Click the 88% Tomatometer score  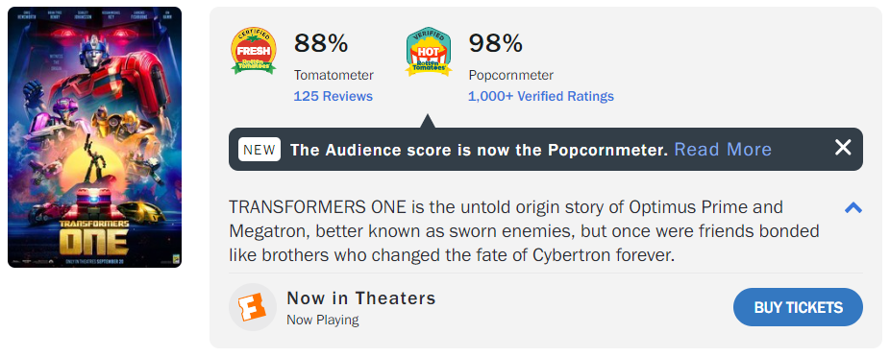(x=321, y=43)
